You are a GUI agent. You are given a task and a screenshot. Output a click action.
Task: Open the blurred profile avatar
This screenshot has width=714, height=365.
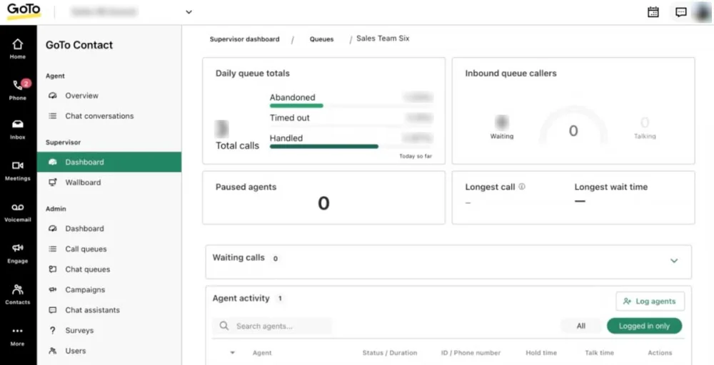coord(702,12)
